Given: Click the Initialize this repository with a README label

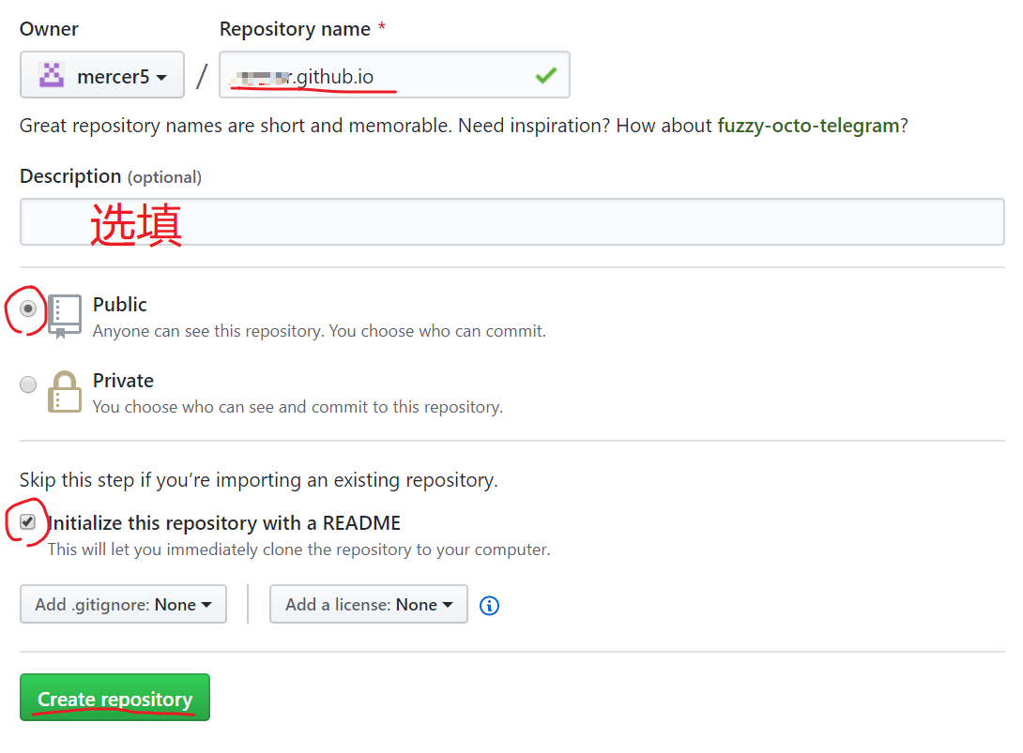Looking at the screenshot, I should pyautogui.click(x=224, y=523).
